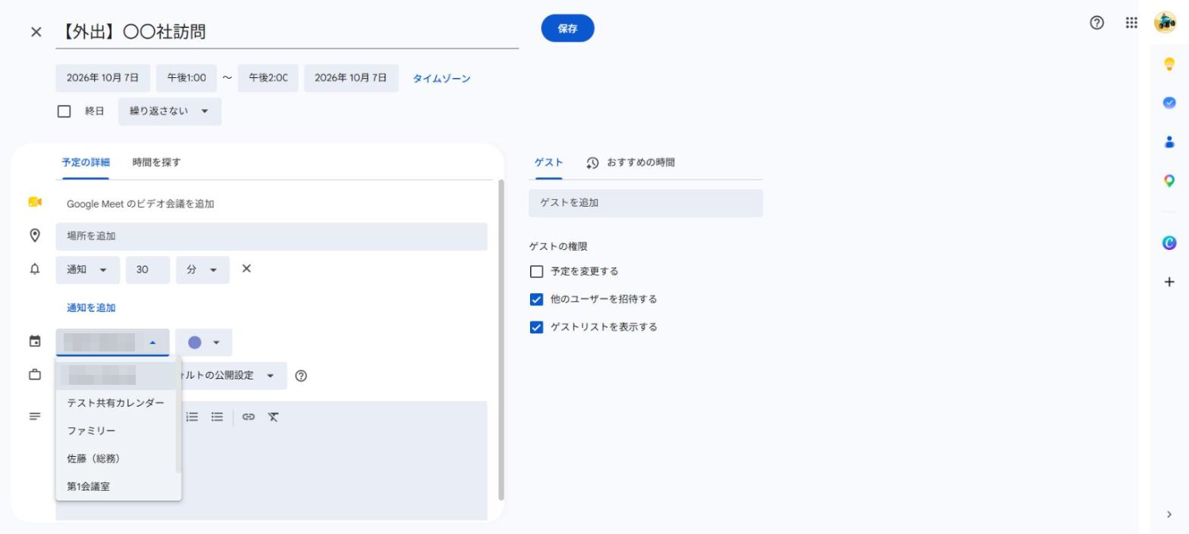This screenshot has width=1189, height=534.
Task: Open the start time 午後1:00
Action: point(187,78)
